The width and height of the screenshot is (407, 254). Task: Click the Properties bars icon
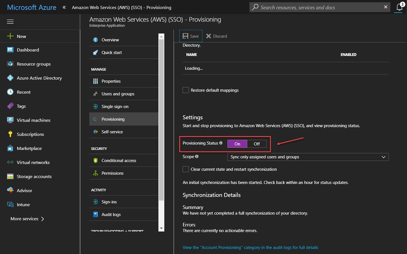[x=95, y=81]
